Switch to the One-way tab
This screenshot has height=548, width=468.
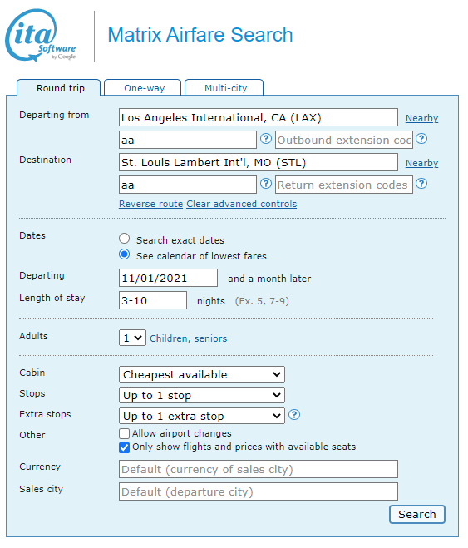tap(143, 87)
